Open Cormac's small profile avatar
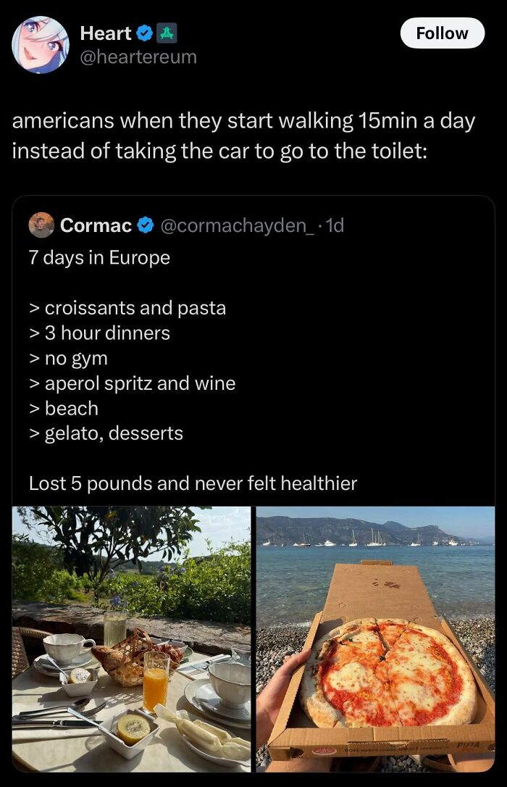This screenshot has height=787, width=507. click(42, 225)
